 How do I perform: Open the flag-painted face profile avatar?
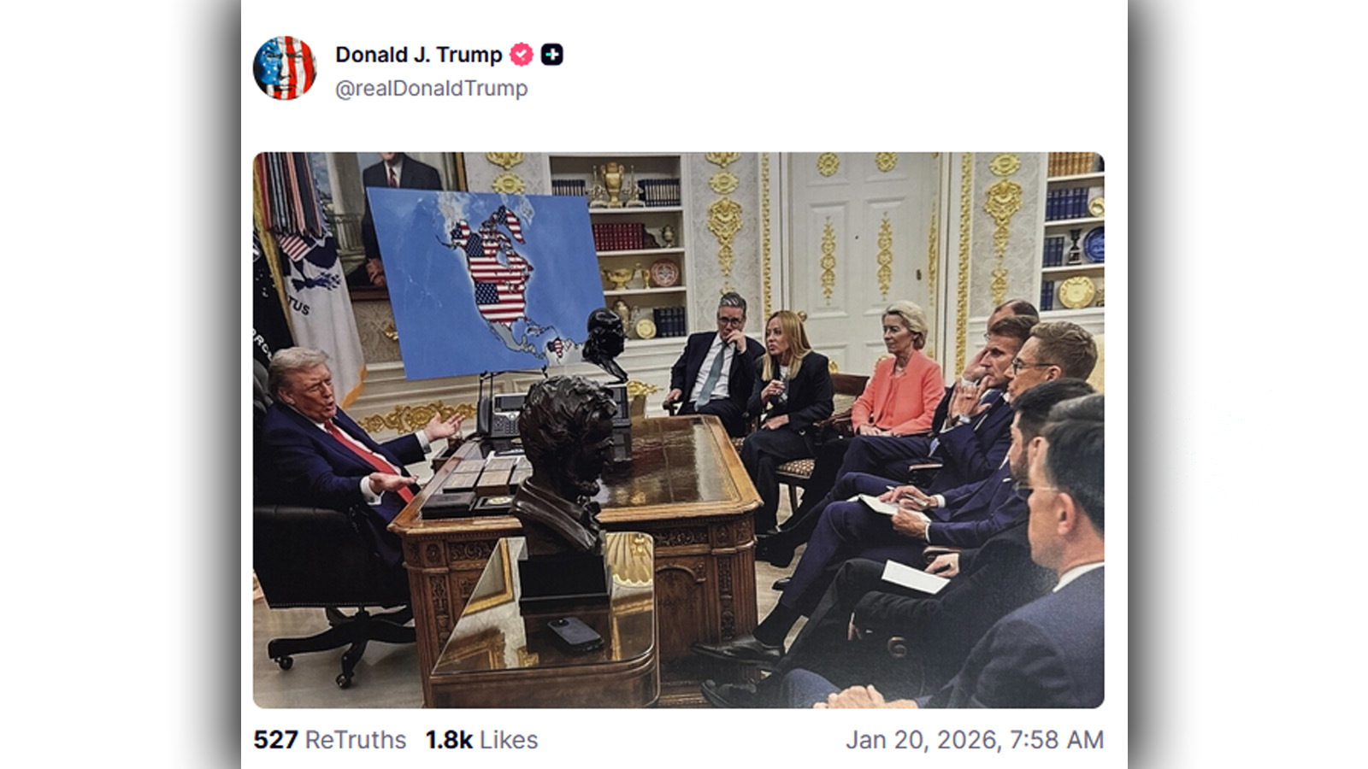285,68
